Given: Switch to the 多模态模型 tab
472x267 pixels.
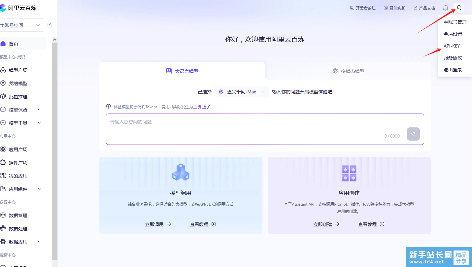Looking at the screenshot, I should point(348,71).
